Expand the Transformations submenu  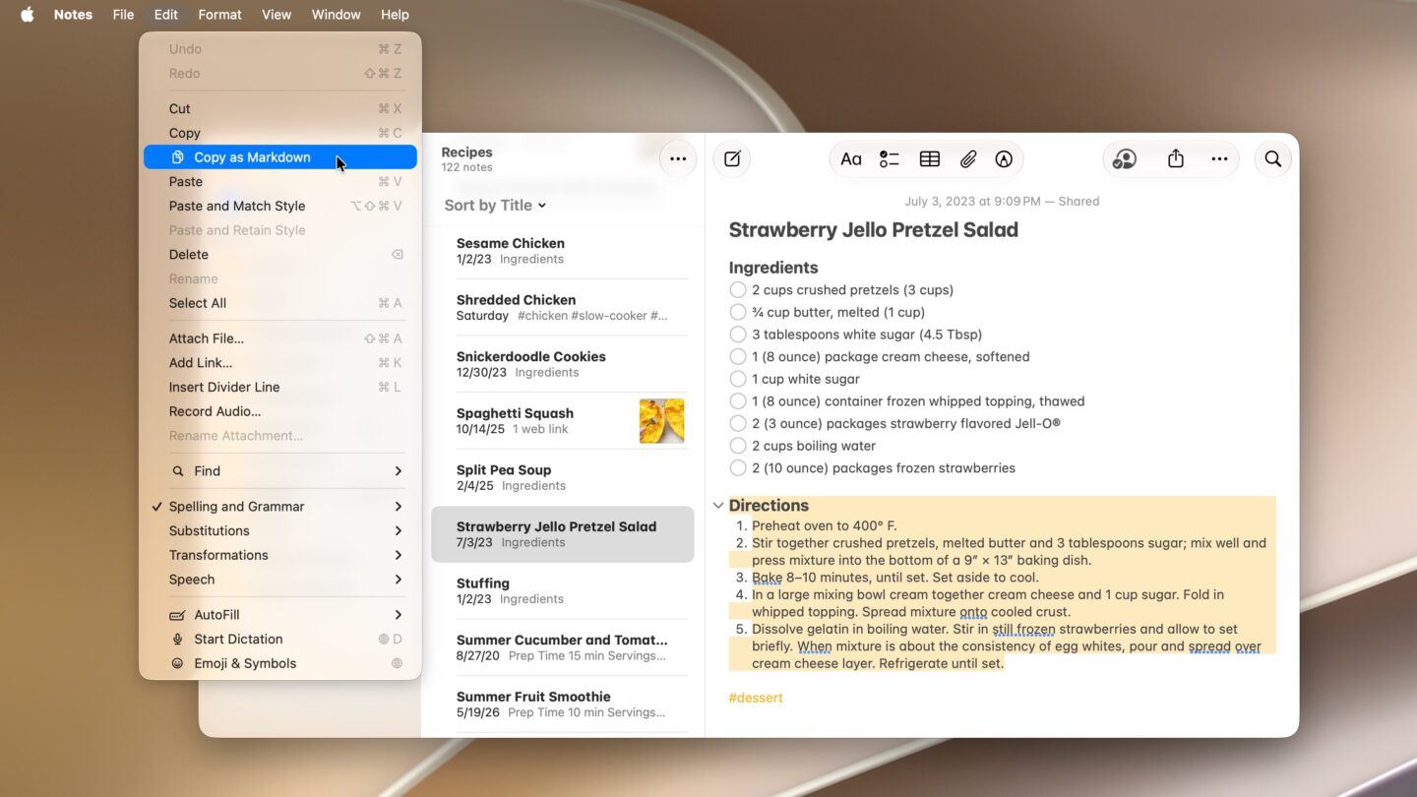click(x=399, y=556)
